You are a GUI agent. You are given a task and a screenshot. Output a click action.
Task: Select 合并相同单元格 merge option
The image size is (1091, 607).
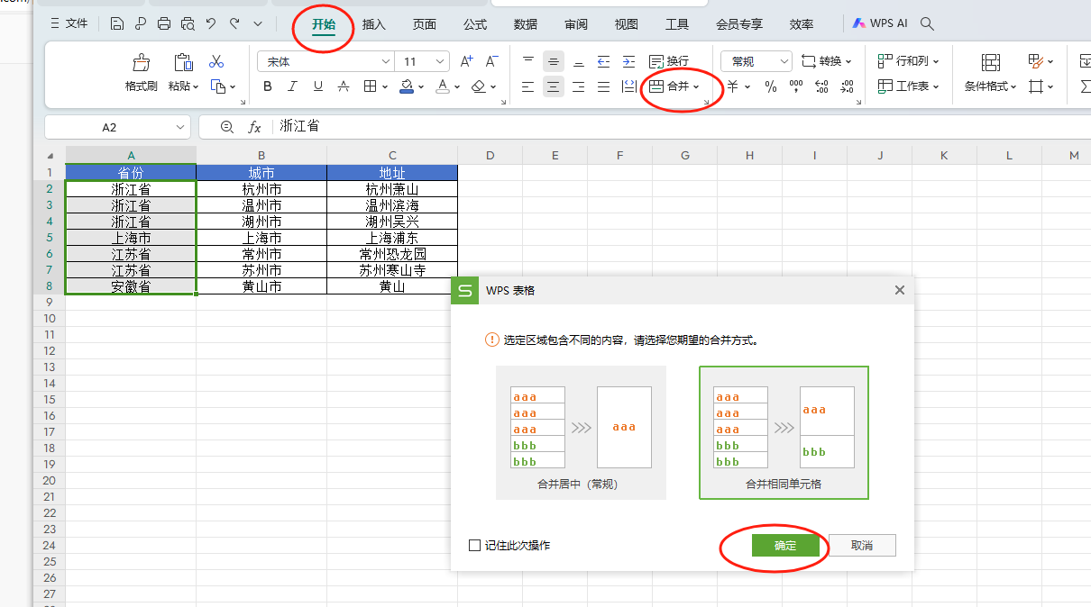(x=784, y=432)
